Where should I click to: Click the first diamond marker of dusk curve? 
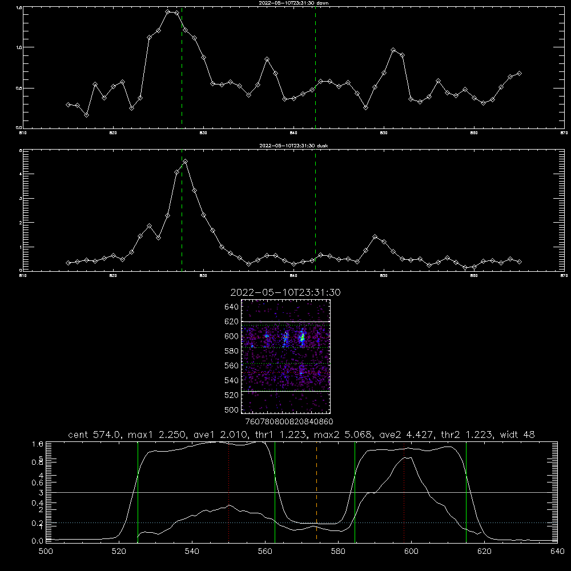pos(68,263)
